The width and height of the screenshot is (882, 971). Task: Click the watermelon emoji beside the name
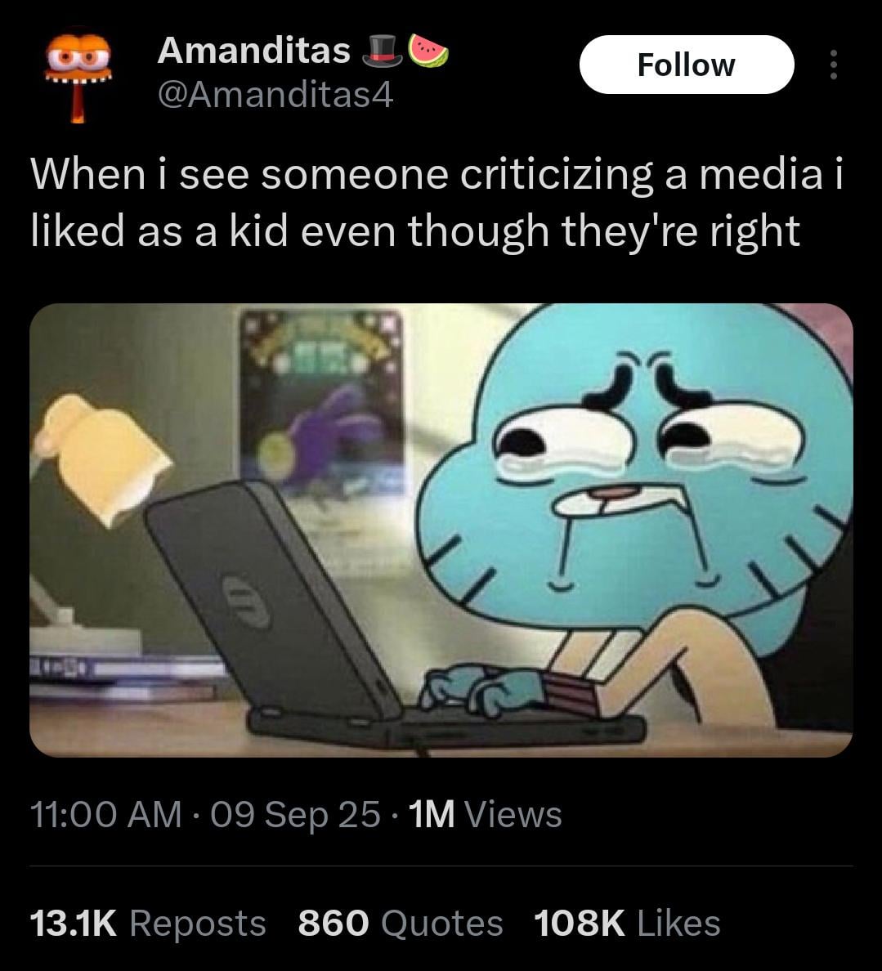(x=428, y=51)
